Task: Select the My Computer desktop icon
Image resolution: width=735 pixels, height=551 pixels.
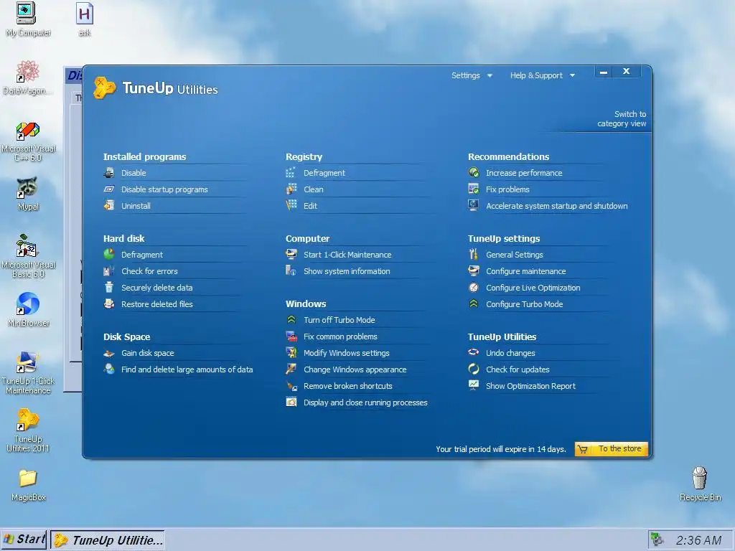Action: [x=28, y=19]
